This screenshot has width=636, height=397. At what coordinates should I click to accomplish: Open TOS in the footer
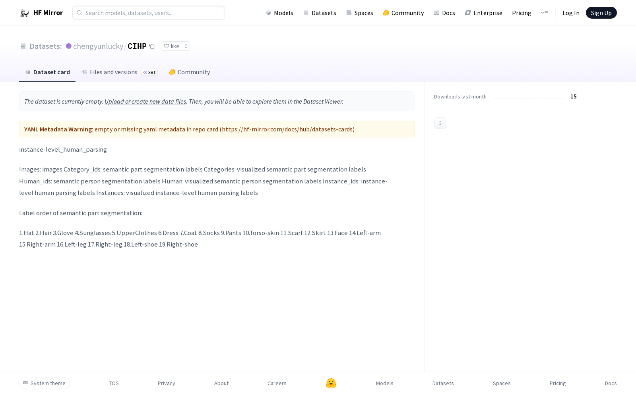coord(114,383)
